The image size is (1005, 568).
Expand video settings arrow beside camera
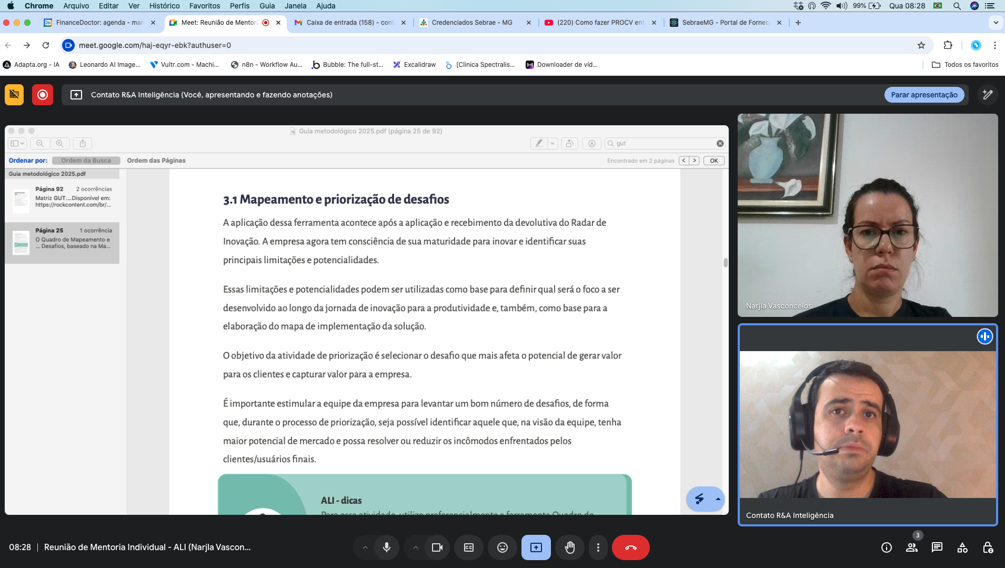pyautogui.click(x=415, y=547)
